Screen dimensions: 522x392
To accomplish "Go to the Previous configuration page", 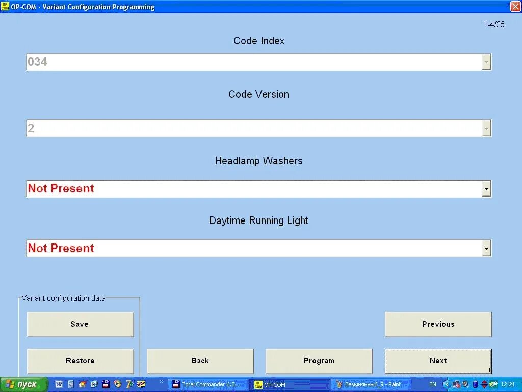I will point(438,324).
